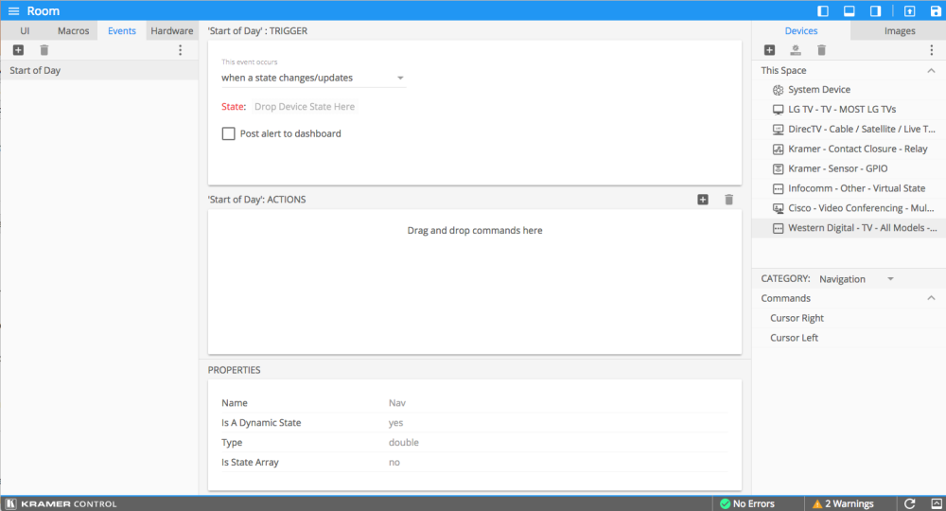The width and height of the screenshot is (946, 511).
Task: Click the device gateway settings icon
Action: (x=796, y=50)
